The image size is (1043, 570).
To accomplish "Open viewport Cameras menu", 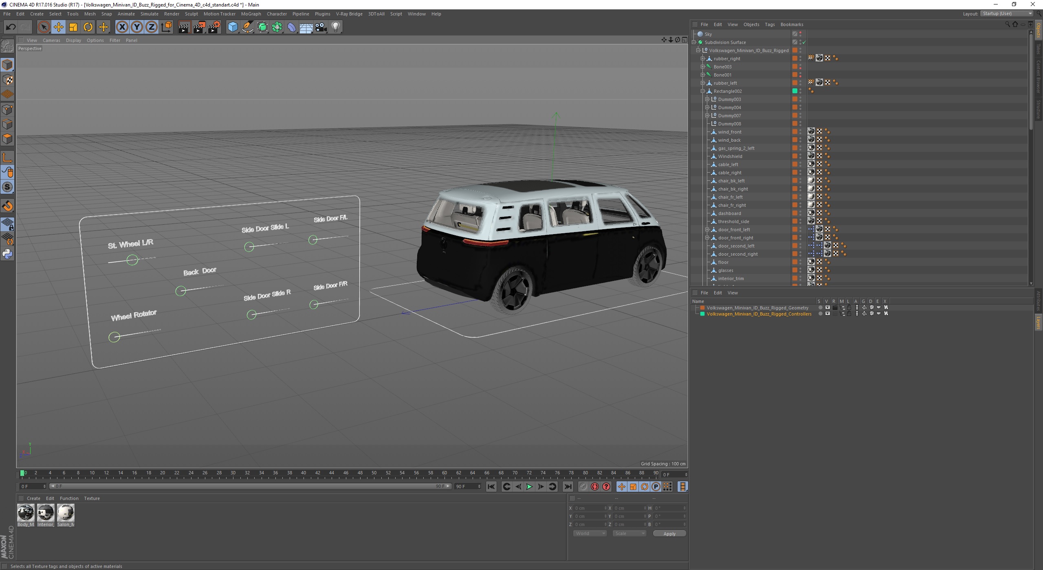I will (x=51, y=40).
